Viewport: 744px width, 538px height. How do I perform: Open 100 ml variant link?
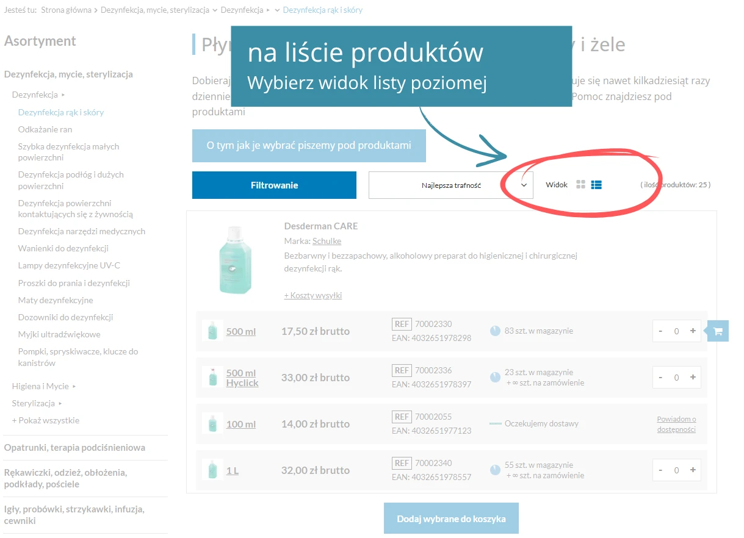pos(241,424)
